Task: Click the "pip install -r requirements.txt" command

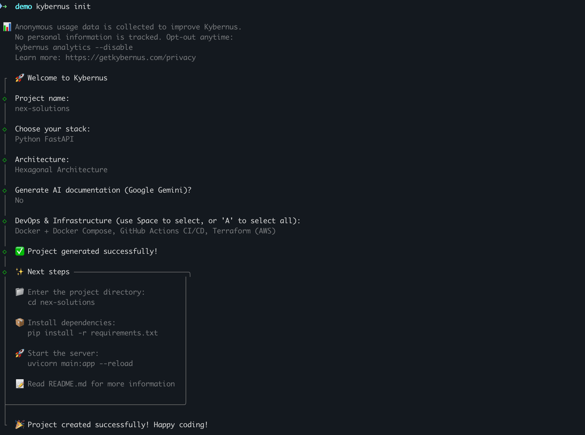Action: (x=92, y=333)
